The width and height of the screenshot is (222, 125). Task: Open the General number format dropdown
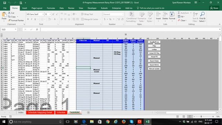[x=123, y=14]
